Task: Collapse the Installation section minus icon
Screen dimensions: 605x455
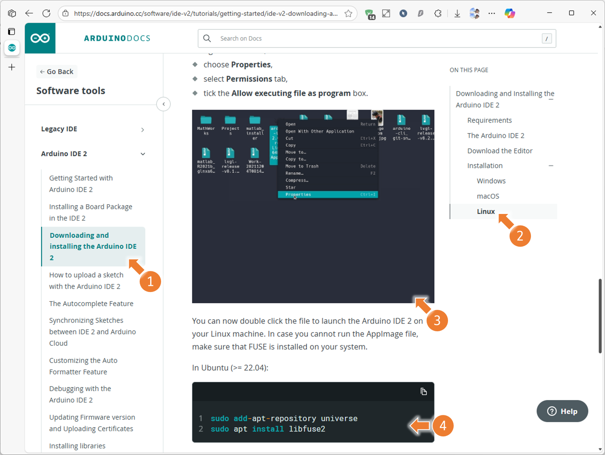Action: (x=551, y=166)
